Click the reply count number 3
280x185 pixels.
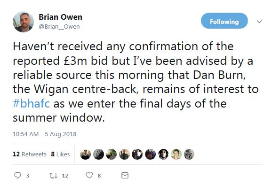(x=28, y=176)
